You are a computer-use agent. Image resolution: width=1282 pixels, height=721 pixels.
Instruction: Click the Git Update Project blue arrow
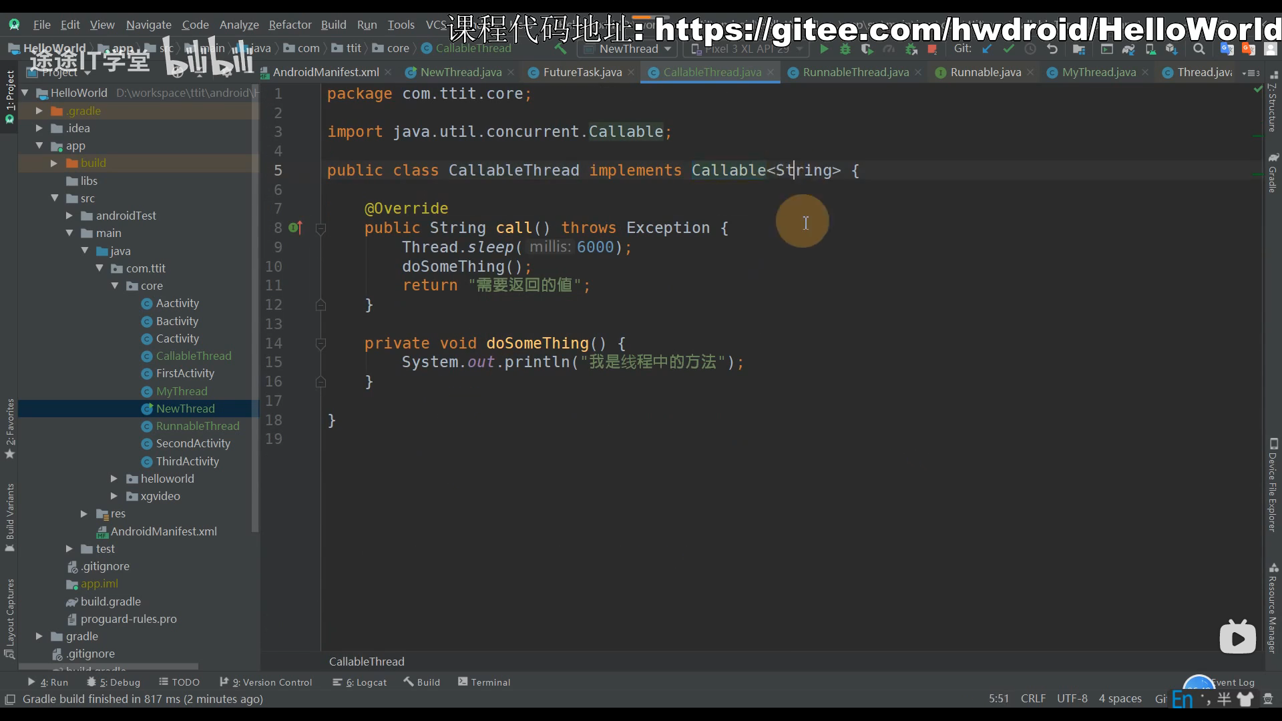coord(987,49)
